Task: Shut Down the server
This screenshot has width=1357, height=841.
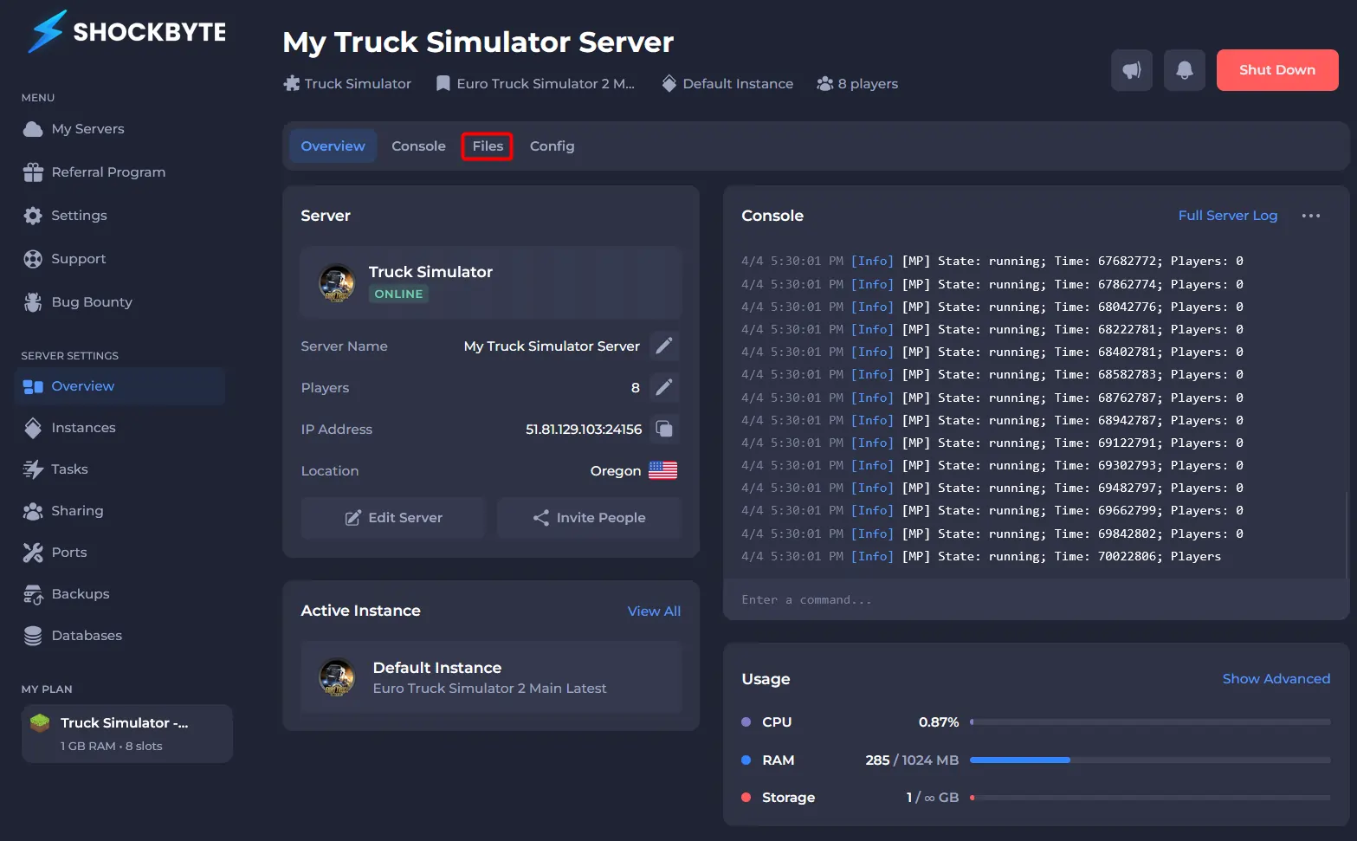Action: tap(1277, 70)
